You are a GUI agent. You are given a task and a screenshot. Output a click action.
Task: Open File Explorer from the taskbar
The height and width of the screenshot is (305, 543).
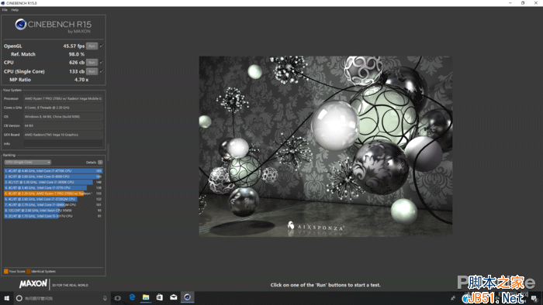click(146, 297)
